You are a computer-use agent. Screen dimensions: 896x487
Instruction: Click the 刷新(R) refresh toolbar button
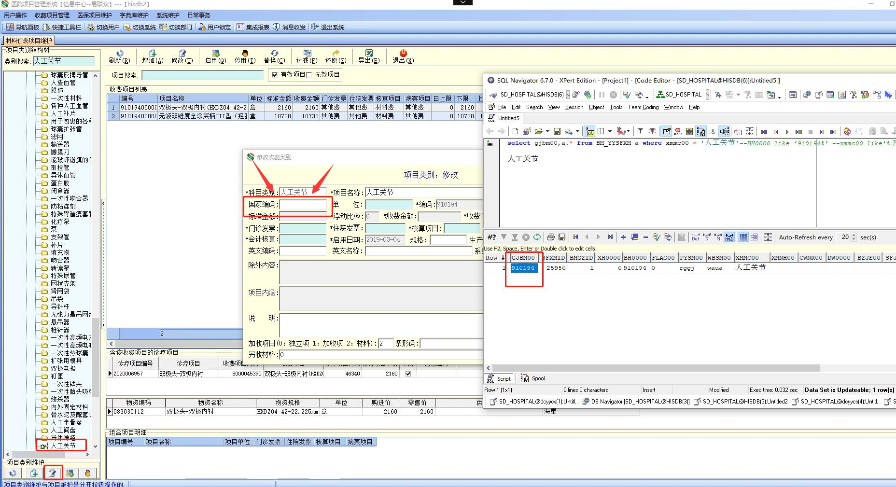click(119, 56)
